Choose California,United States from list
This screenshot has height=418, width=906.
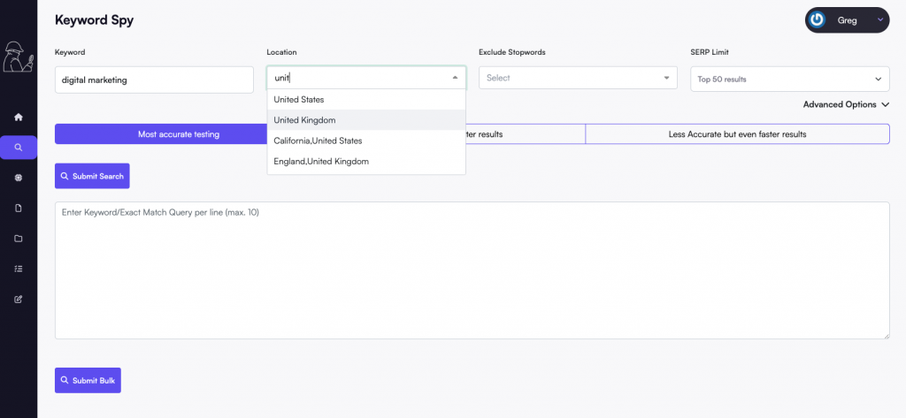click(366, 141)
